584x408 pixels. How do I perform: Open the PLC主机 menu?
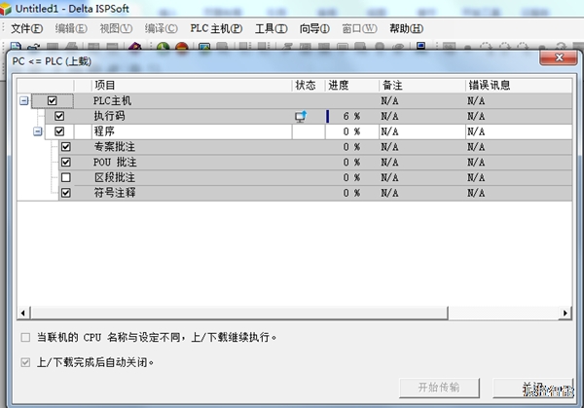pos(216,28)
